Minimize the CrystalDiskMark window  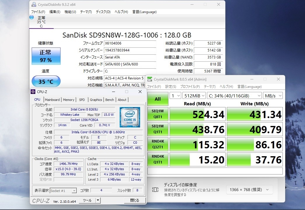click(x=252, y=79)
